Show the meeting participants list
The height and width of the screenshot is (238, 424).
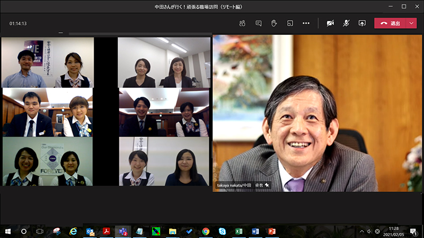[x=242, y=23]
